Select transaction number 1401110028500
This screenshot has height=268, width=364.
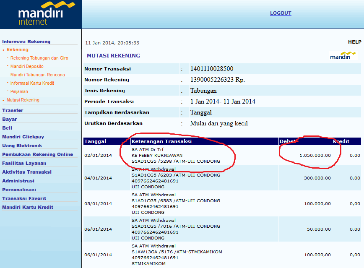pyautogui.click(x=212, y=69)
